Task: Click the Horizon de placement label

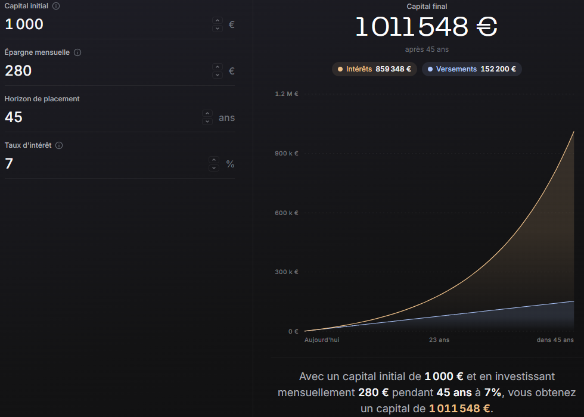Action: (42, 99)
